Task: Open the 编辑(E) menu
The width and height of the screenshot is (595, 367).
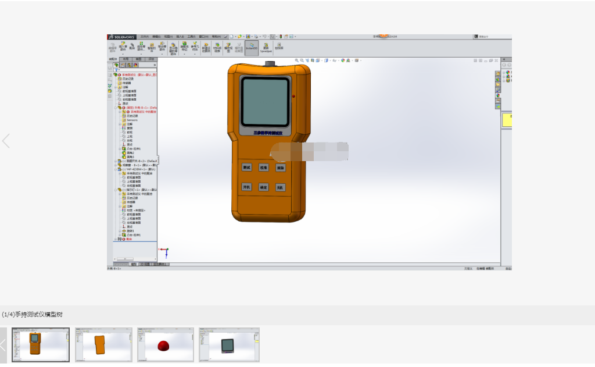Action: (x=156, y=37)
